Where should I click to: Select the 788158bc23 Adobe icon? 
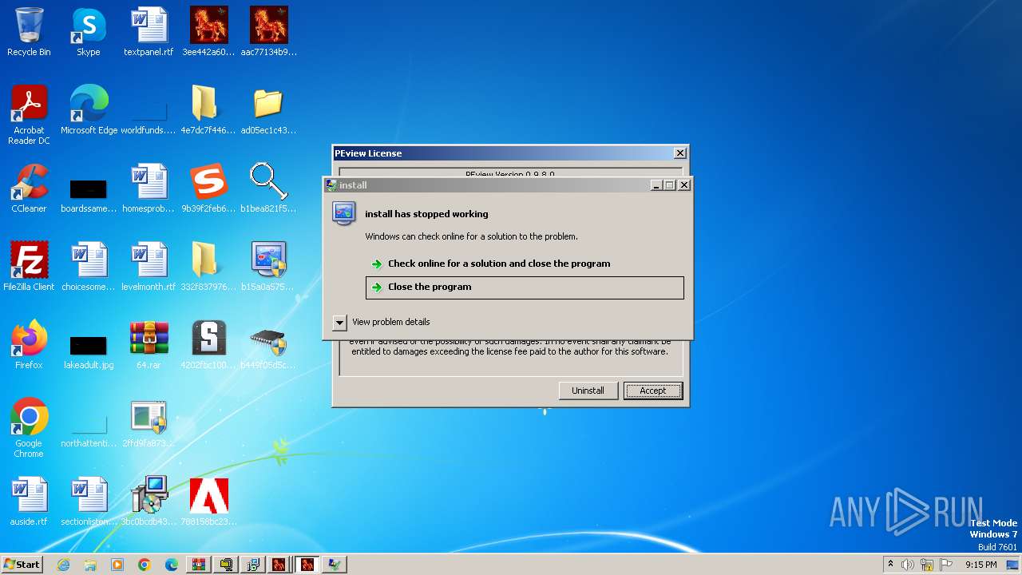[208, 502]
